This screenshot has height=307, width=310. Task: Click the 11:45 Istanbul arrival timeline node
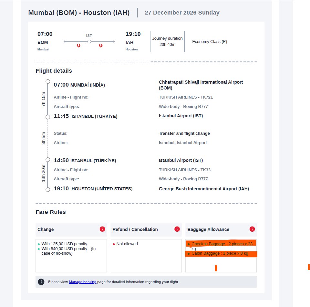coord(48,117)
